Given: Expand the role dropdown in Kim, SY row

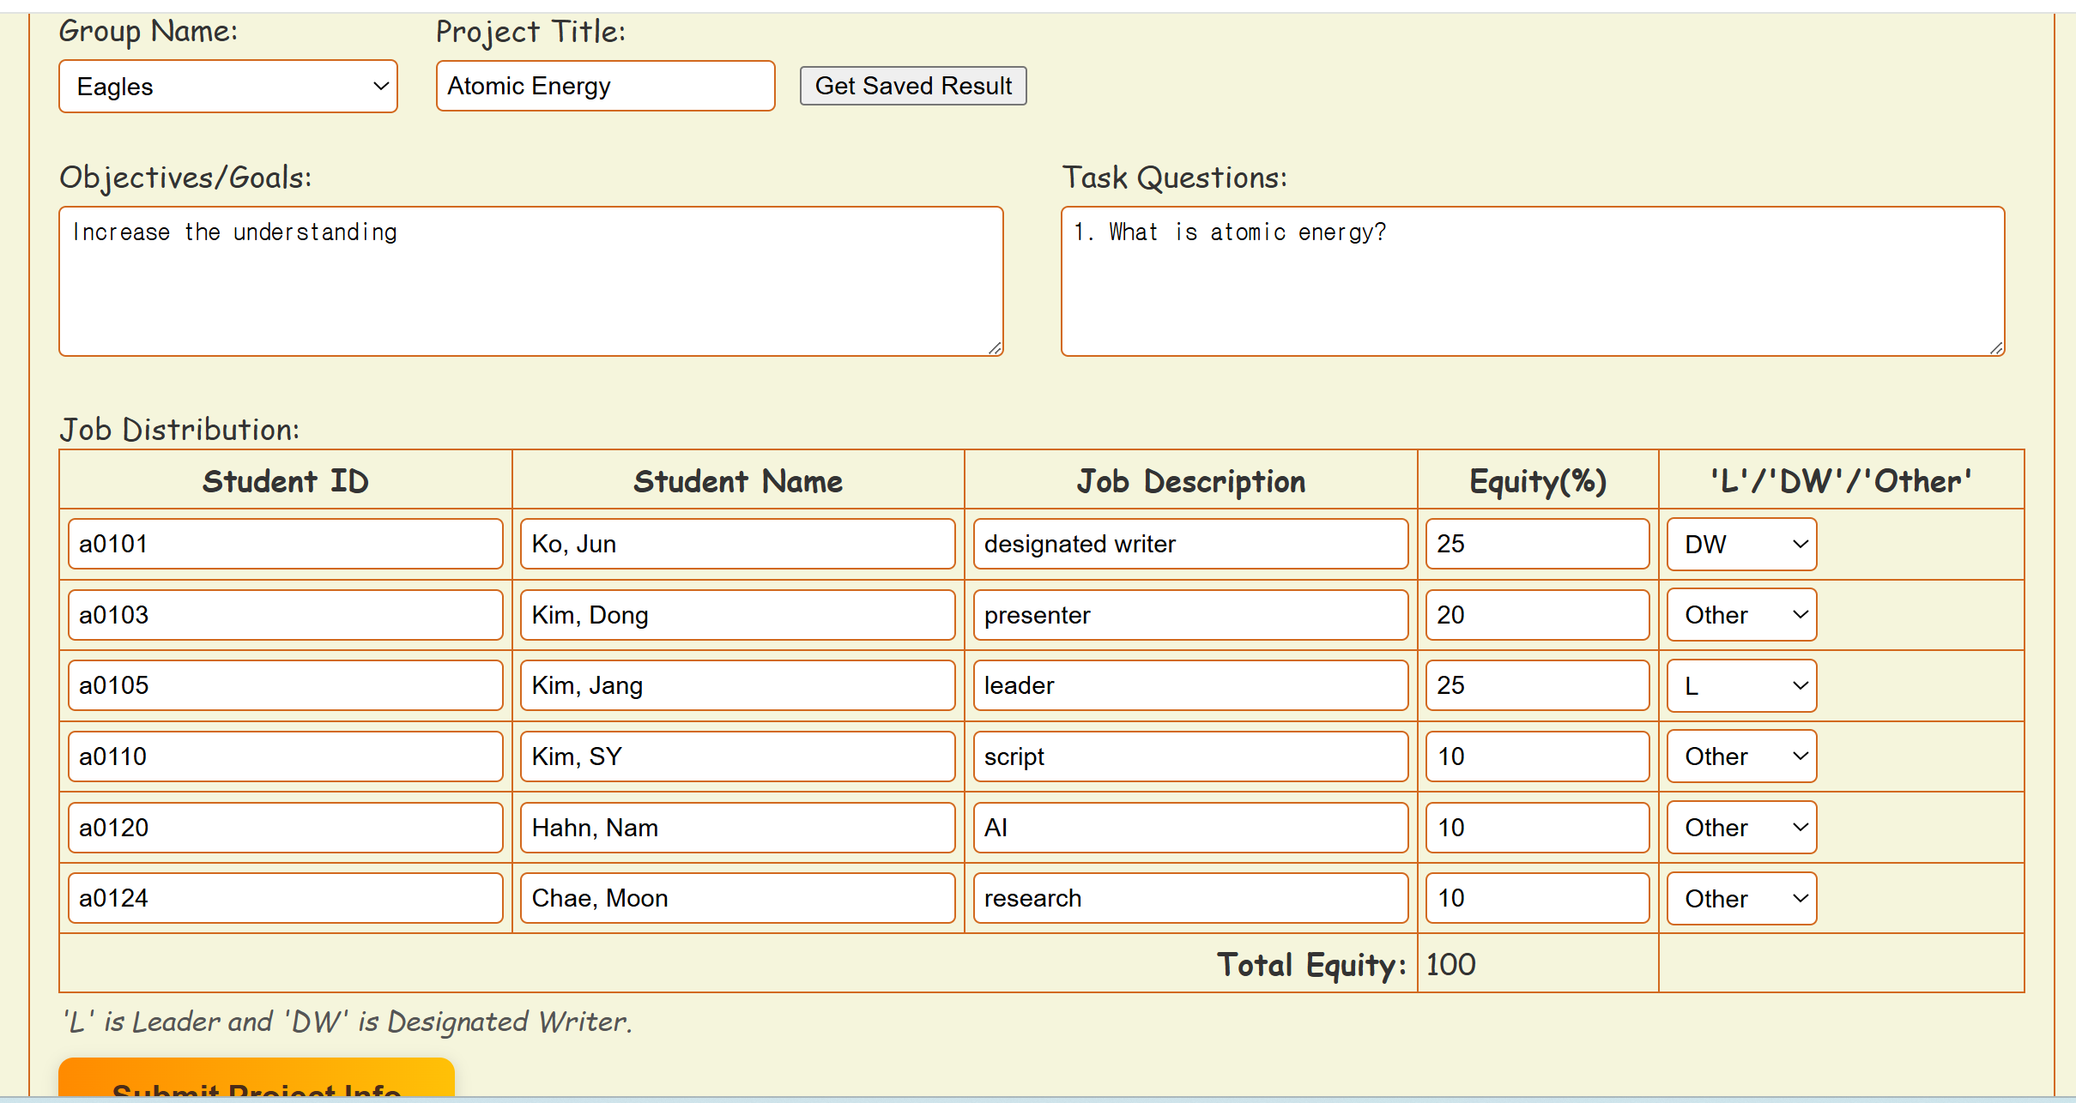Looking at the screenshot, I should click(1740, 756).
